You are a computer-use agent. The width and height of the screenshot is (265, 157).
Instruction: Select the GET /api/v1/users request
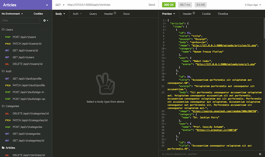pyautogui.click(x=26, y=57)
